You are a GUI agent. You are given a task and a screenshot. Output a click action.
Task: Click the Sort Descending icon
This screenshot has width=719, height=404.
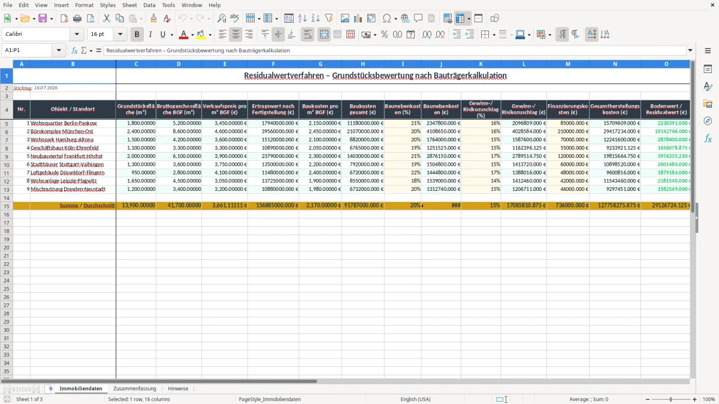[x=315, y=19]
